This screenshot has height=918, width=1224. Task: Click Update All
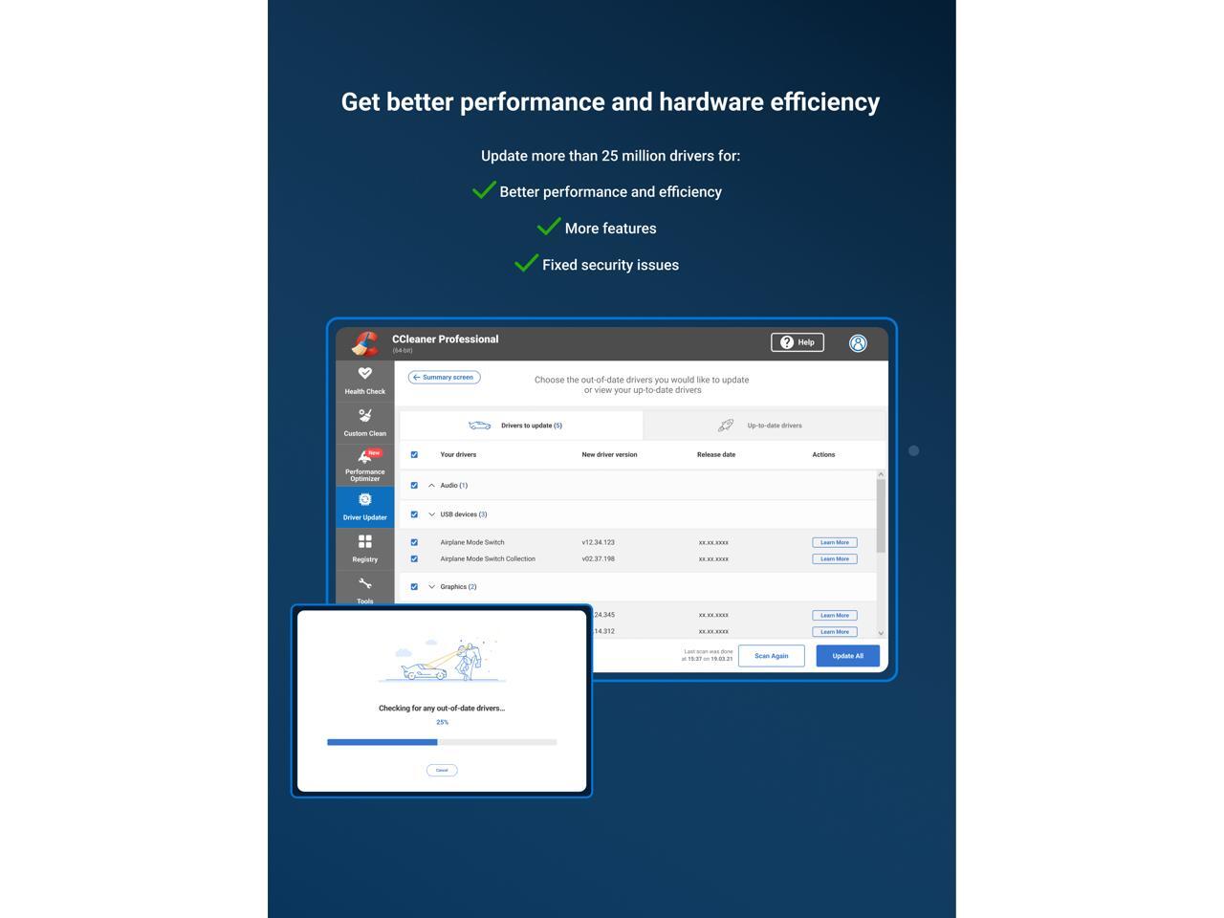[847, 656]
